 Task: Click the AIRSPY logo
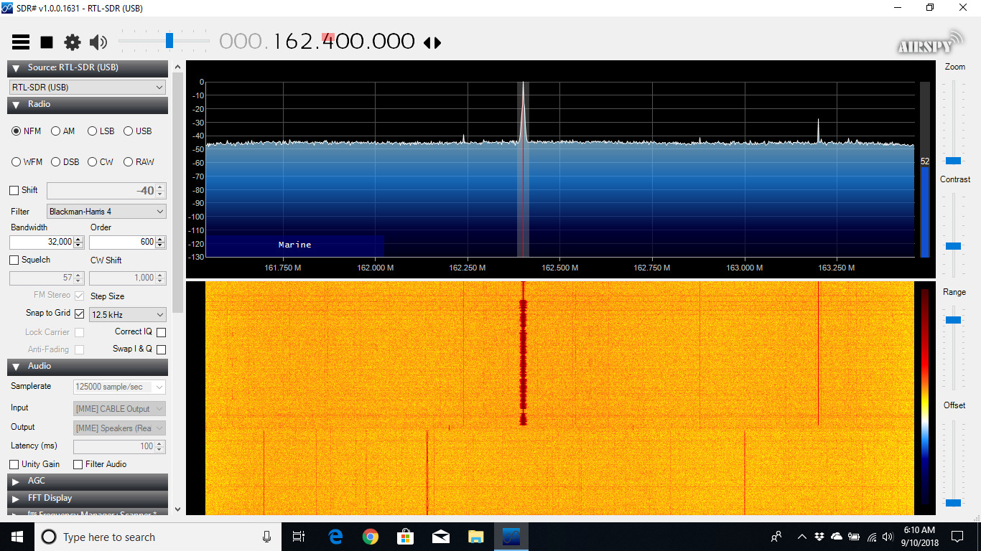pyautogui.click(x=930, y=43)
